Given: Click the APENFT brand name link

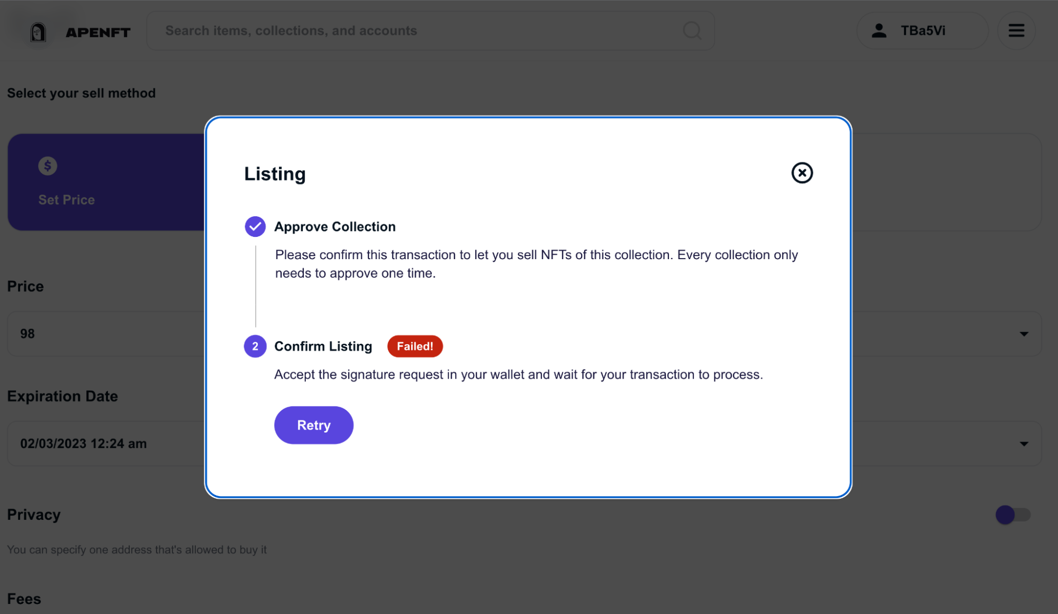Looking at the screenshot, I should (98, 33).
